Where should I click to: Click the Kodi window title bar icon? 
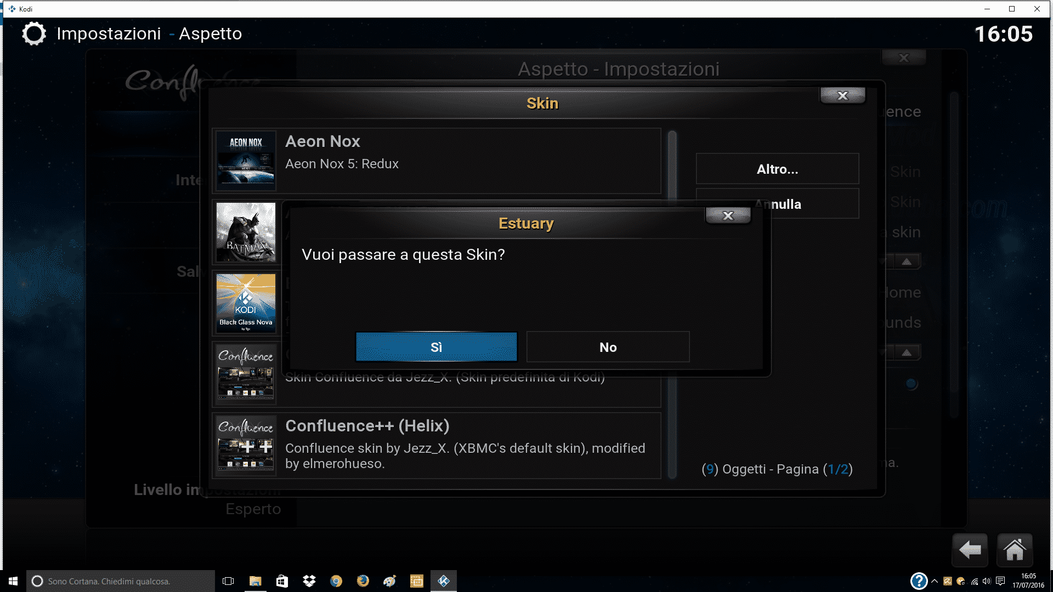click(x=12, y=9)
